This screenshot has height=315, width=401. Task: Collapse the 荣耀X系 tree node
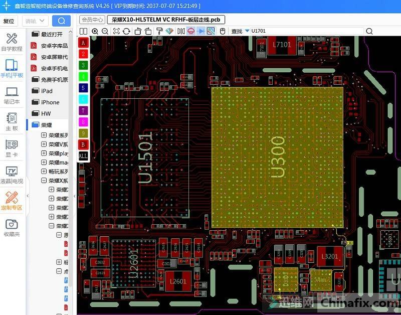(44, 181)
